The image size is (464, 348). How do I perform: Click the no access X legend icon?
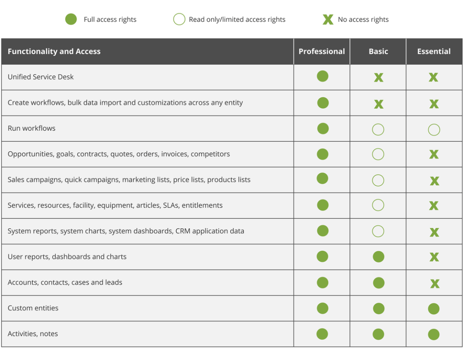click(328, 19)
